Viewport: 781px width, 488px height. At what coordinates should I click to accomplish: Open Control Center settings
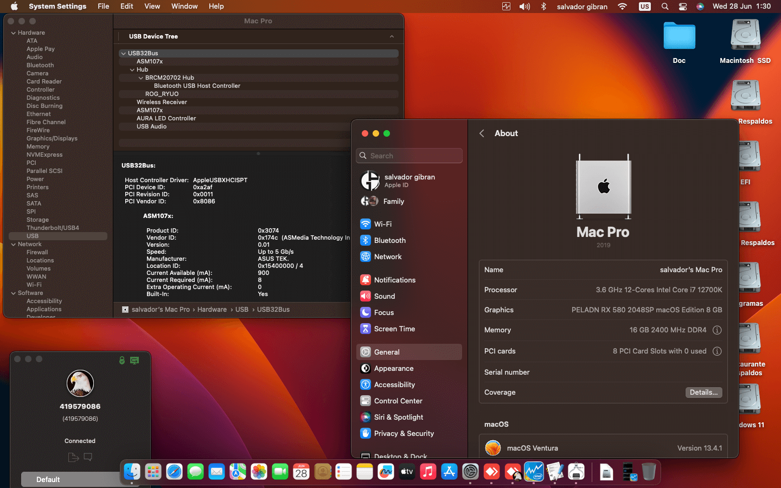409,401
